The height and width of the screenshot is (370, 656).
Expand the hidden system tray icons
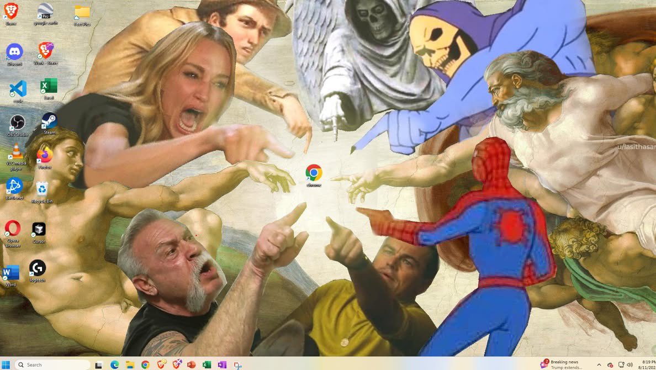(x=599, y=365)
